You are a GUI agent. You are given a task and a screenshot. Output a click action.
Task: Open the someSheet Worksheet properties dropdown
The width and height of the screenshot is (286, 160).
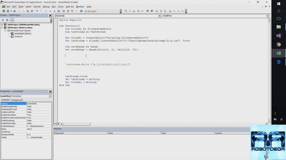click(x=50, y=96)
